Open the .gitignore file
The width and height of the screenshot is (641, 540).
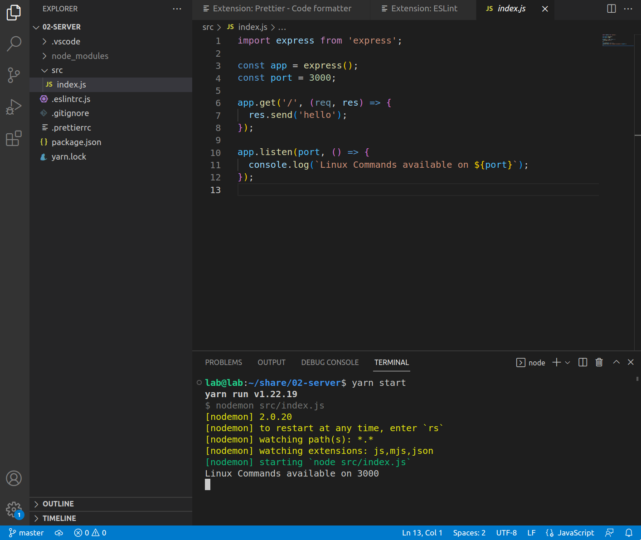pos(111,113)
